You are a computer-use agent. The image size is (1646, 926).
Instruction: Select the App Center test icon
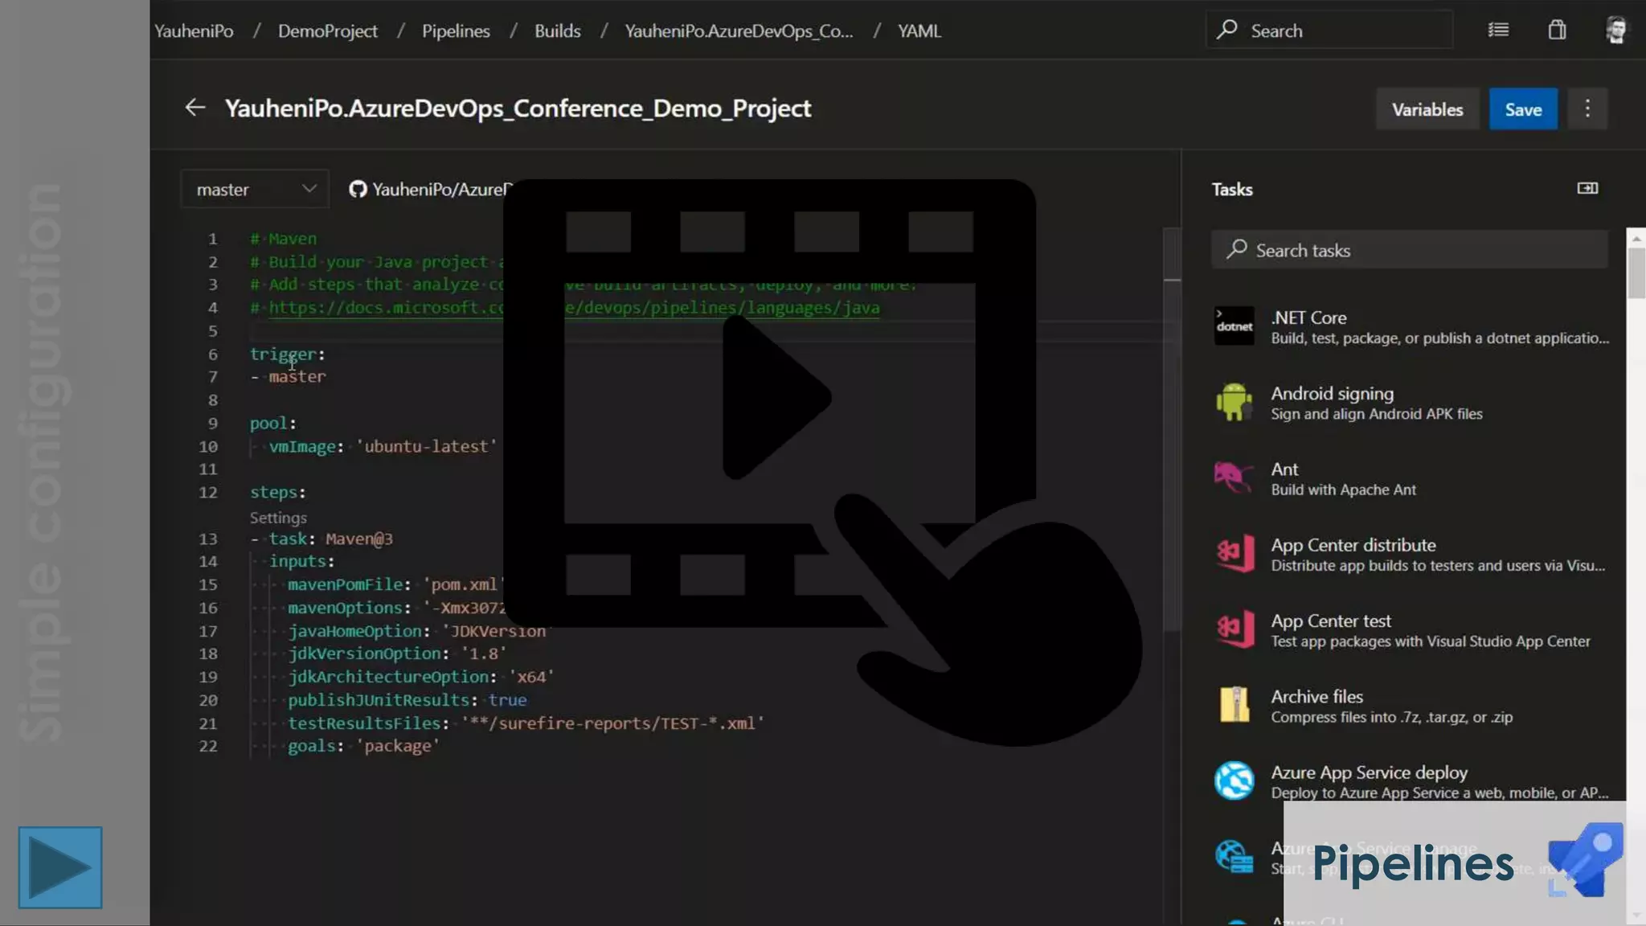[1234, 629]
